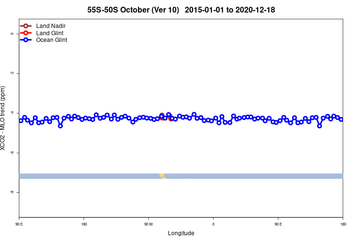
Task: Click the Ocean Glint legend marker
Action: tap(26, 40)
